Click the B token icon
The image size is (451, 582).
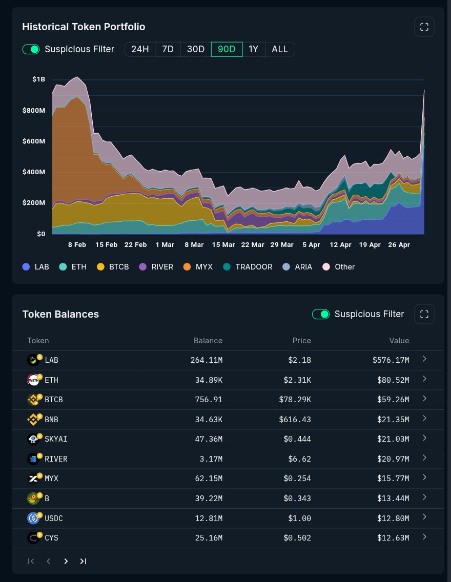pyautogui.click(x=33, y=498)
